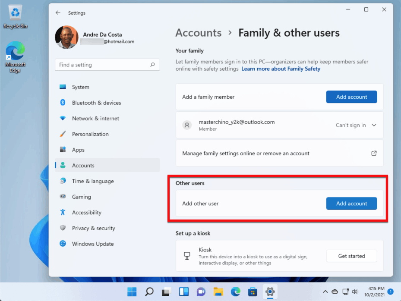Open Network & internet settings

95,119
